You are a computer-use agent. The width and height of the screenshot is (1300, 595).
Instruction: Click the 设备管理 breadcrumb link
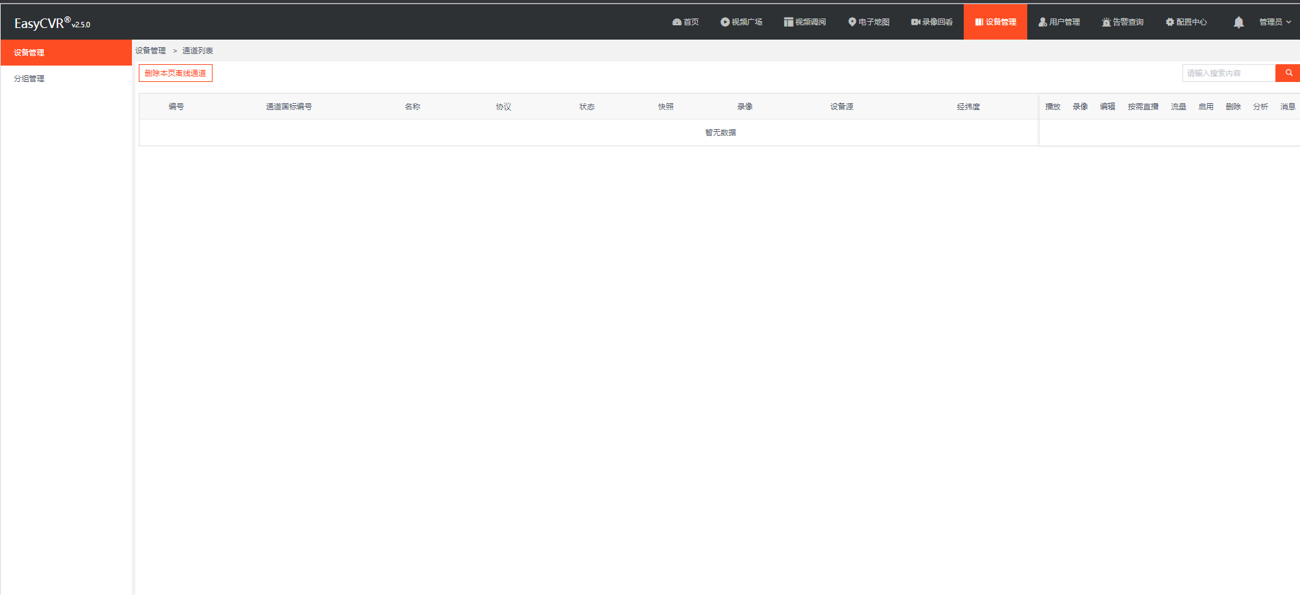pyautogui.click(x=150, y=51)
